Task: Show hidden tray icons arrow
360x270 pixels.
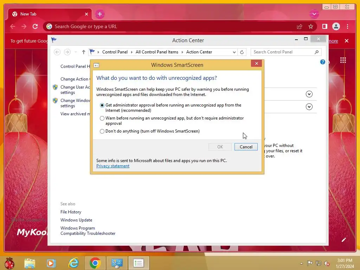Action: tap(301, 263)
